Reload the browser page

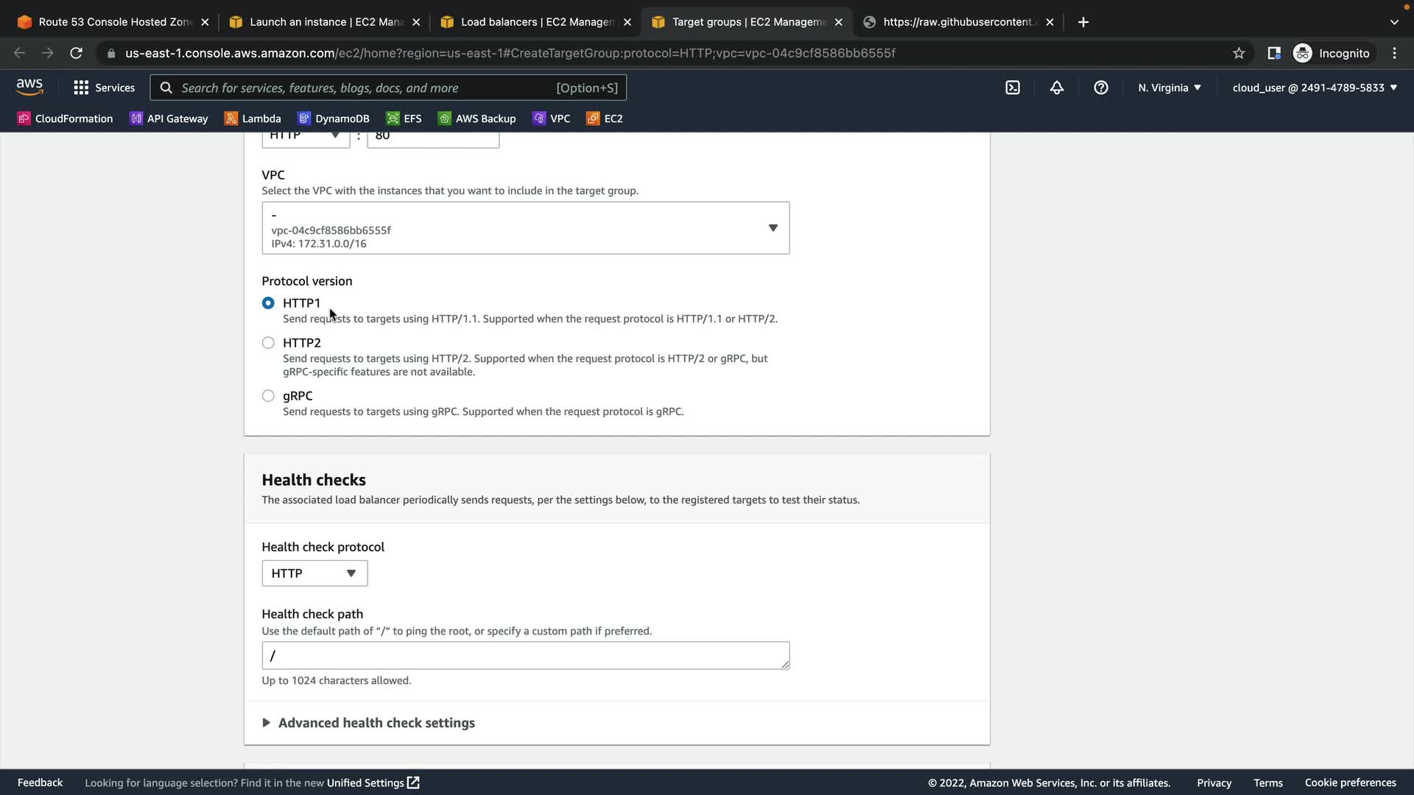[x=76, y=53]
